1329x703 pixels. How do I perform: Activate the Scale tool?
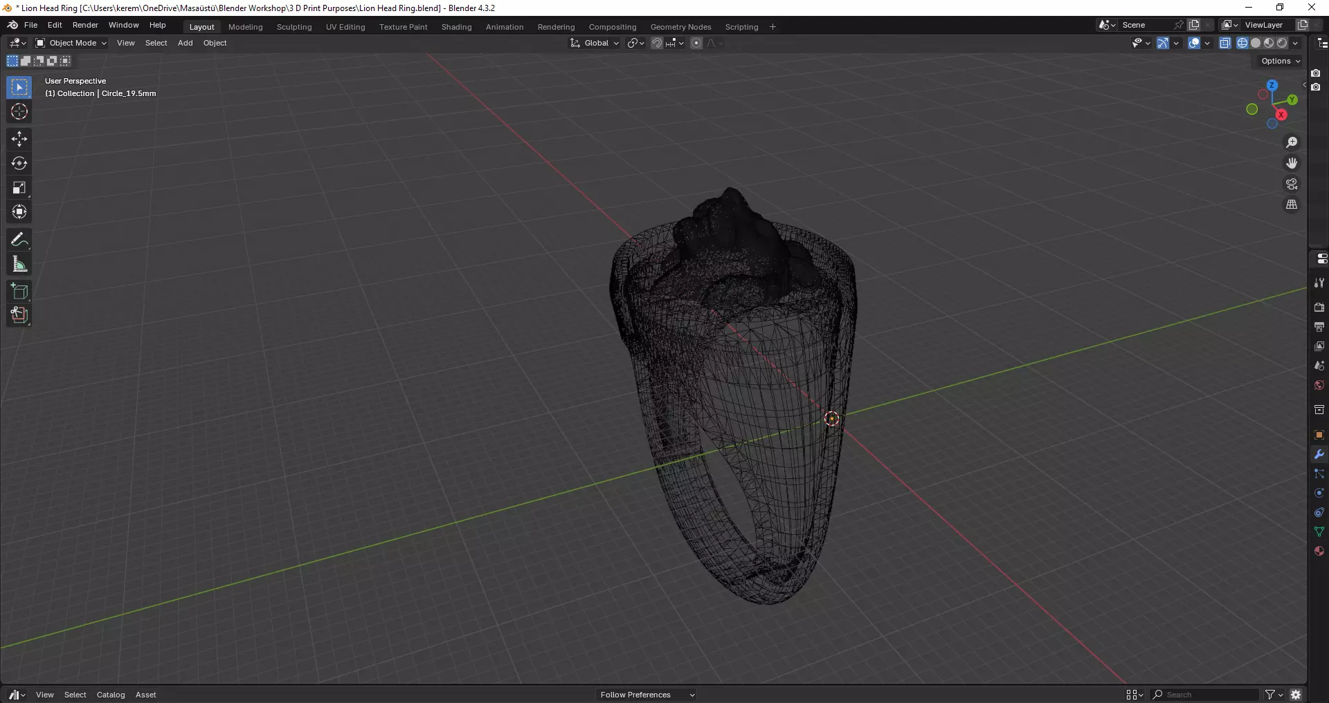pos(19,187)
